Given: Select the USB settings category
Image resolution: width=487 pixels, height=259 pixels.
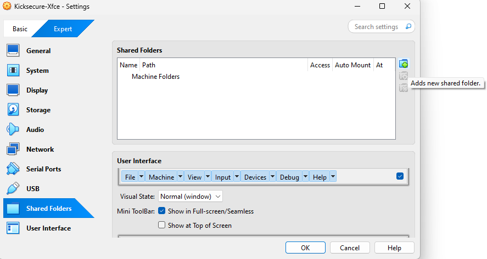Looking at the screenshot, I should tap(32, 189).
